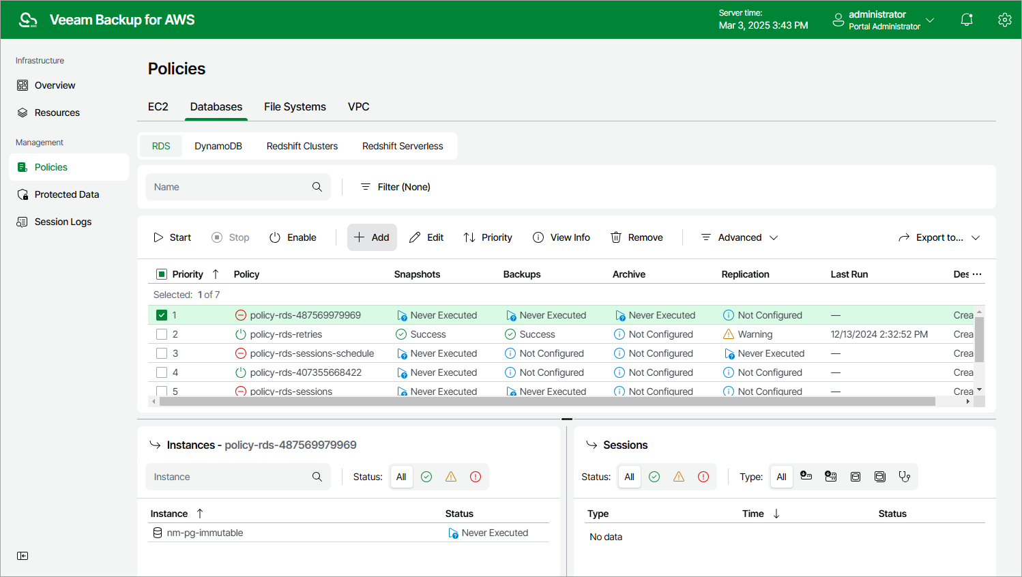Click the search magnifier in the Name field

[x=317, y=187]
